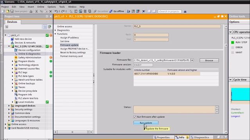This screenshot has width=250, height=140.
Task: Open the Properties inspector tab
Action: (163, 137)
